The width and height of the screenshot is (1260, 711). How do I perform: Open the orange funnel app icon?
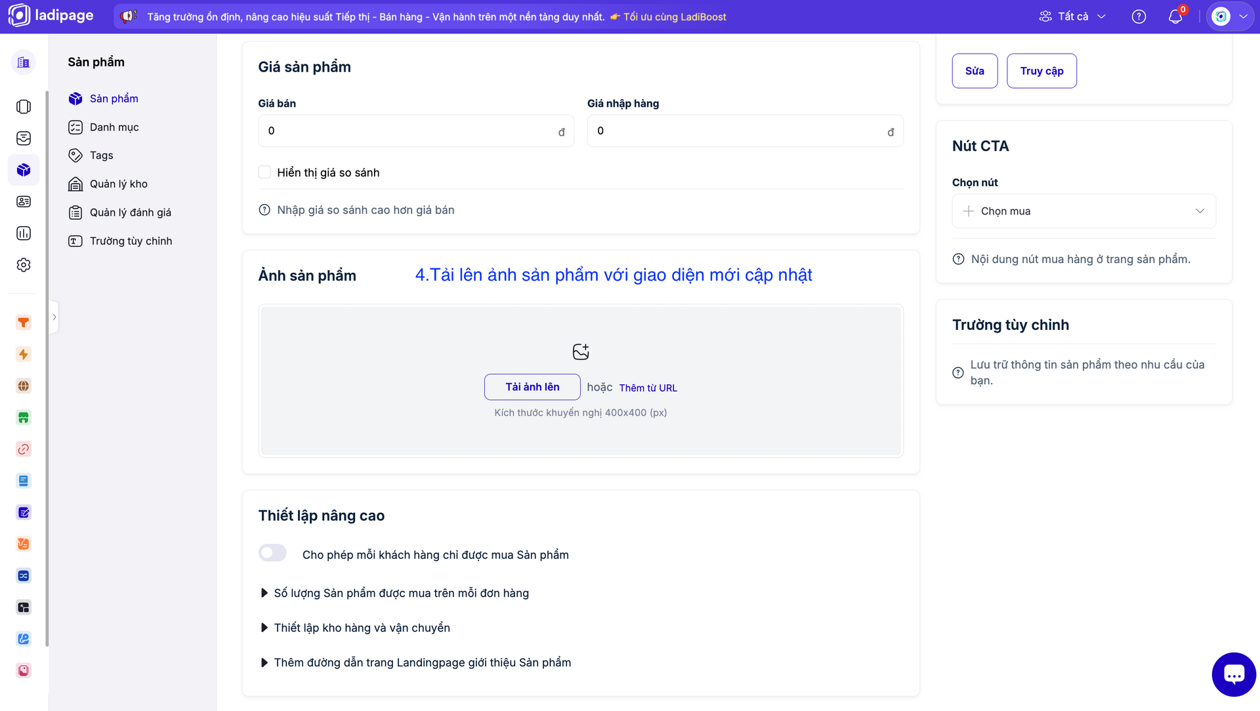point(24,323)
